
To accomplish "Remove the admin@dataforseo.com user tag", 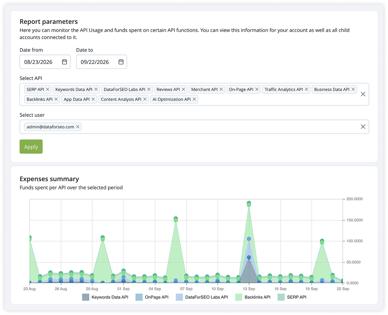I will click(78, 127).
